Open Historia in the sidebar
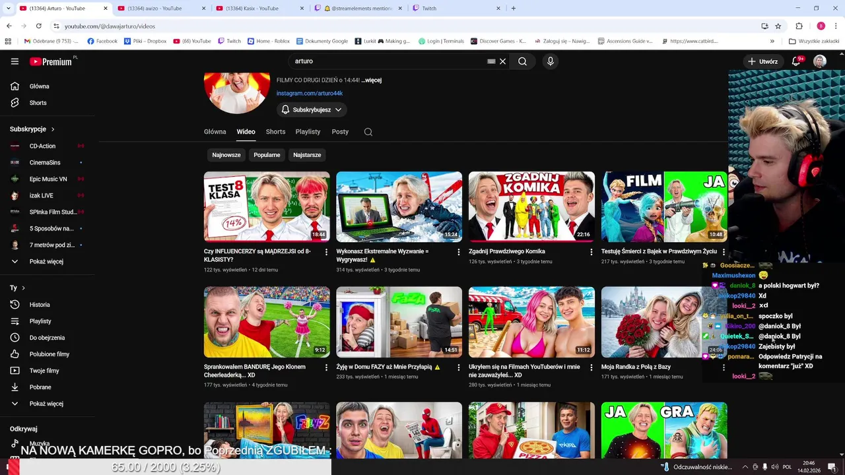 (40, 305)
